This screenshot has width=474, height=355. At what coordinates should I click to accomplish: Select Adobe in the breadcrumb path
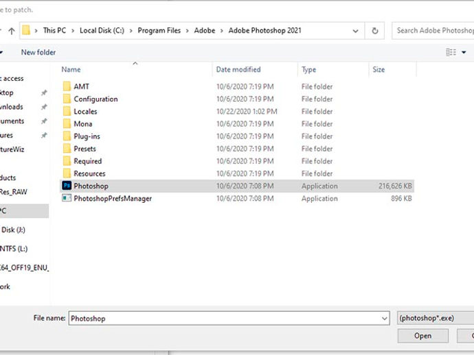[x=205, y=30]
